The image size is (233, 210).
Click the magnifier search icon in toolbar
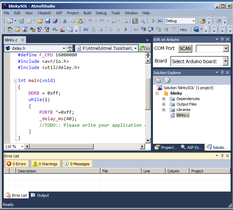click(143, 21)
